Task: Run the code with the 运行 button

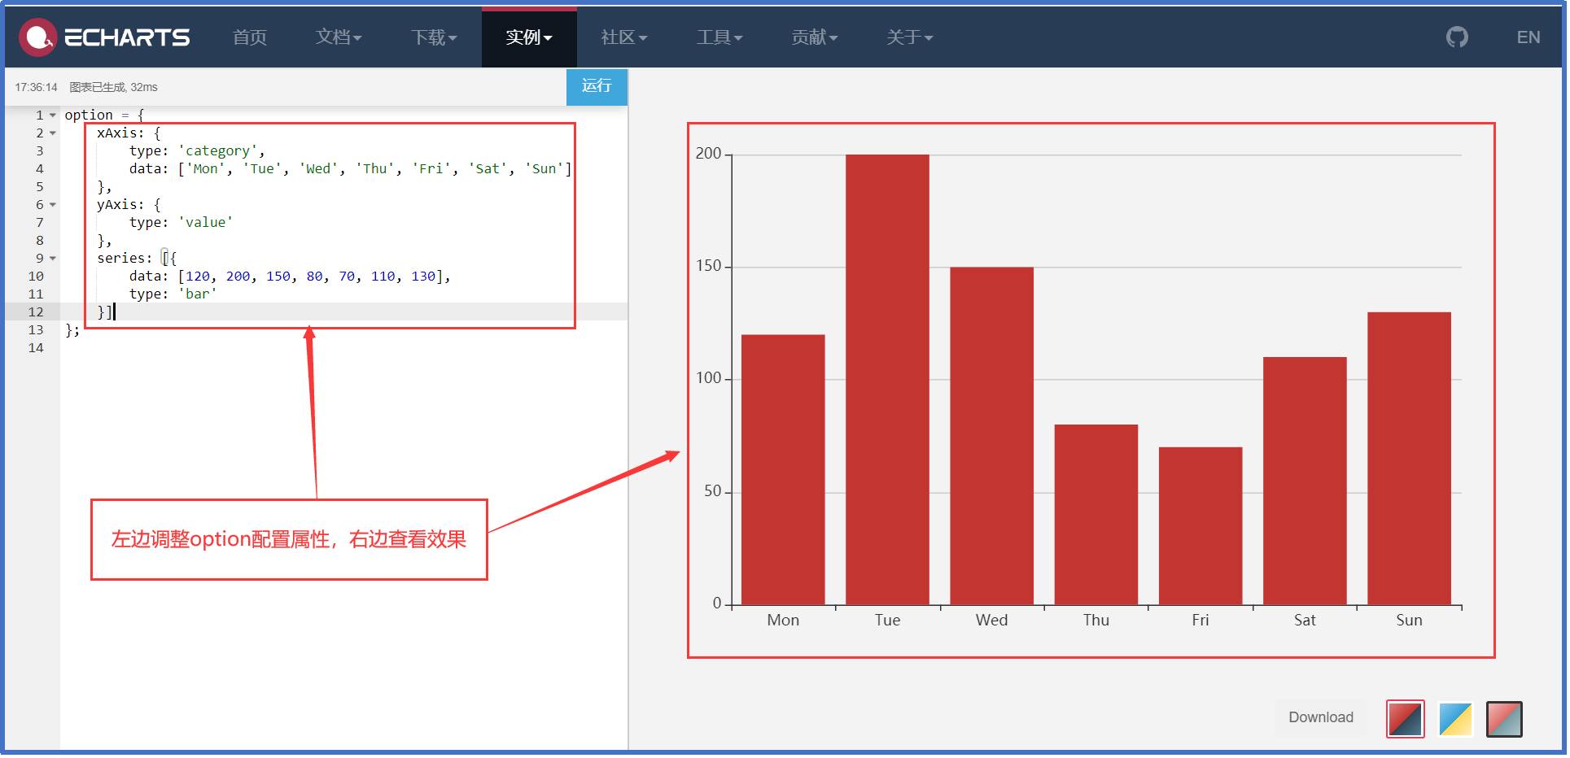Action: (x=597, y=86)
